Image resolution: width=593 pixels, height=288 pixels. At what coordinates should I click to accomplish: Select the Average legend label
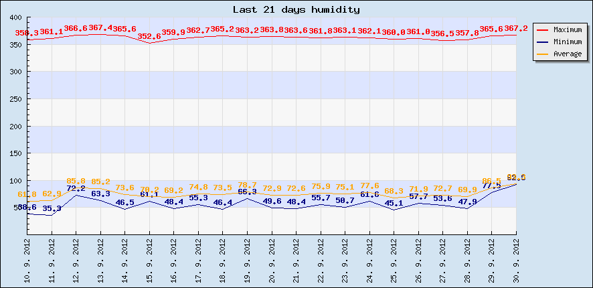[567, 54]
